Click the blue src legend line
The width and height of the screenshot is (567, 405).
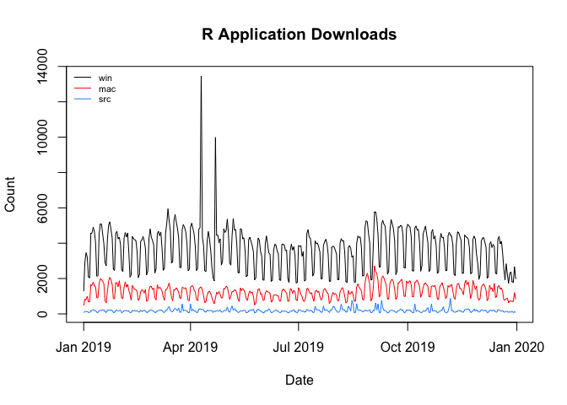pos(83,100)
